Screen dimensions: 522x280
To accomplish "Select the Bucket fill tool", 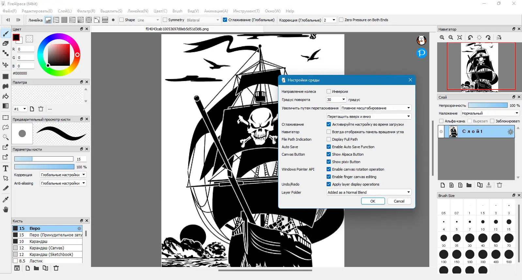I will pos(6,96).
